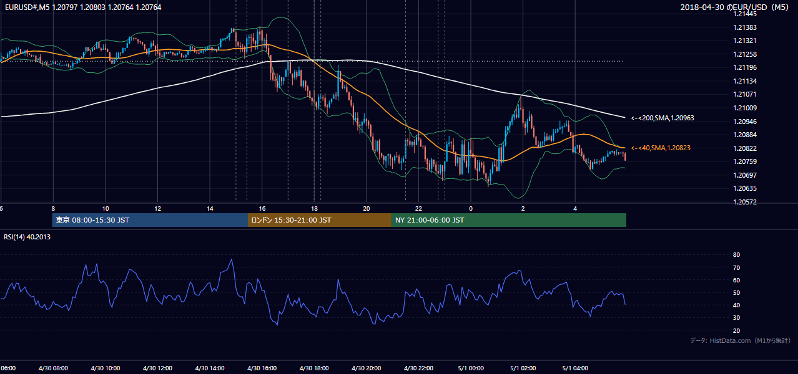Click the 4/30 14:00 bottom time label
Image resolution: width=798 pixels, height=374 pixels.
[210, 368]
